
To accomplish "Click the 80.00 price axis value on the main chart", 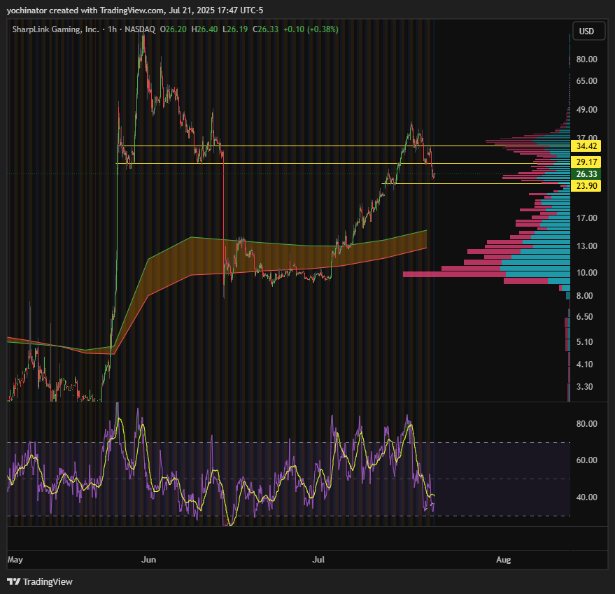I will click(587, 59).
